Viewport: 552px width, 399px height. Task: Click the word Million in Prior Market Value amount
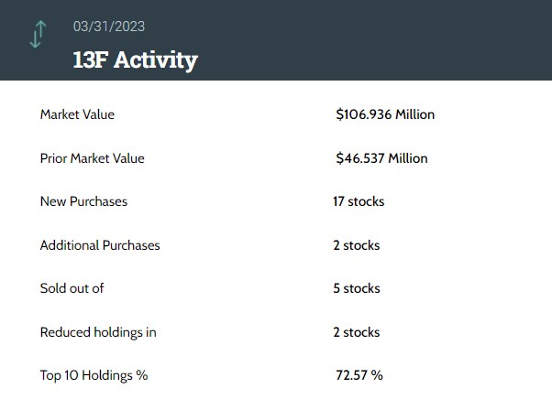(x=408, y=158)
